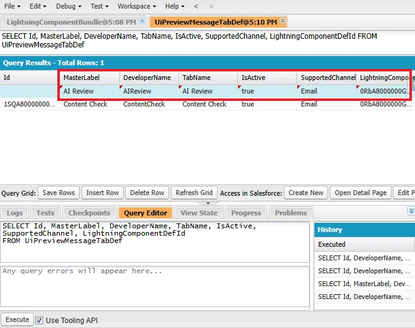Click the Create New button
The image size is (415, 328).
pos(306,193)
